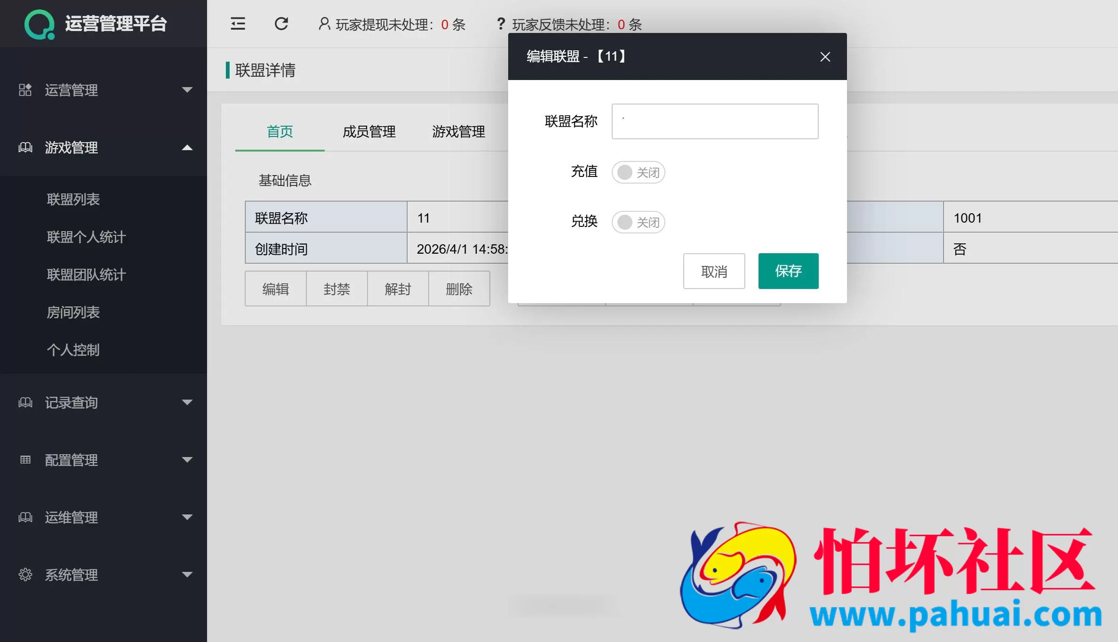Click the 运营管理平台 title text
The height and width of the screenshot is (642, 1118).
(x=116, y=24)
